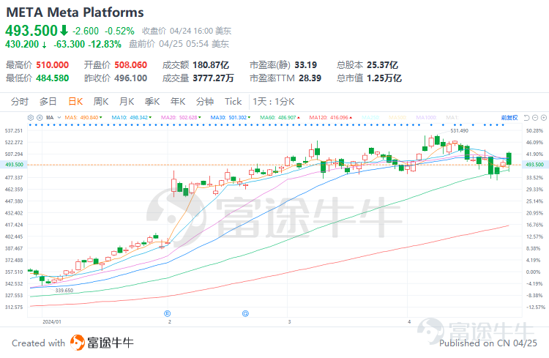Viewport: 549px width, 358px height.
Task: Toggle the MA30 501.302 line
Action: (x=231, y=118)
